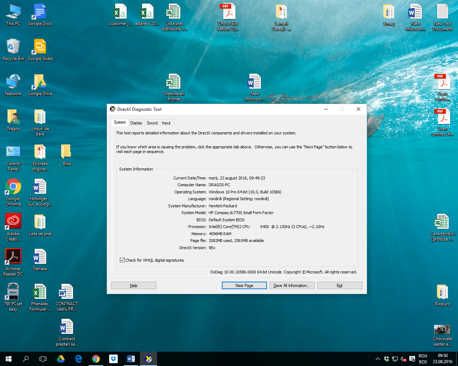Switch to the Sound tab

click(152, 123)
